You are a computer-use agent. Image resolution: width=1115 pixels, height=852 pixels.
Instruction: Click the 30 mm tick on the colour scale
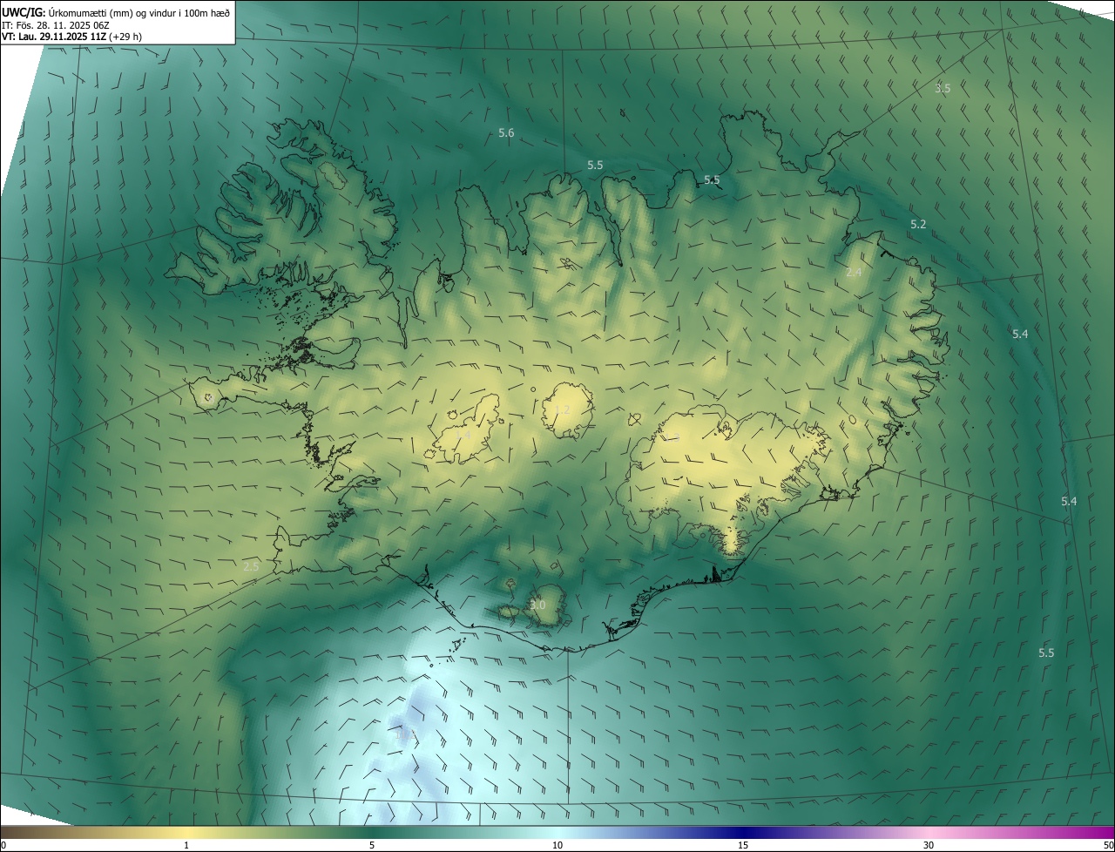coord(929,845)
